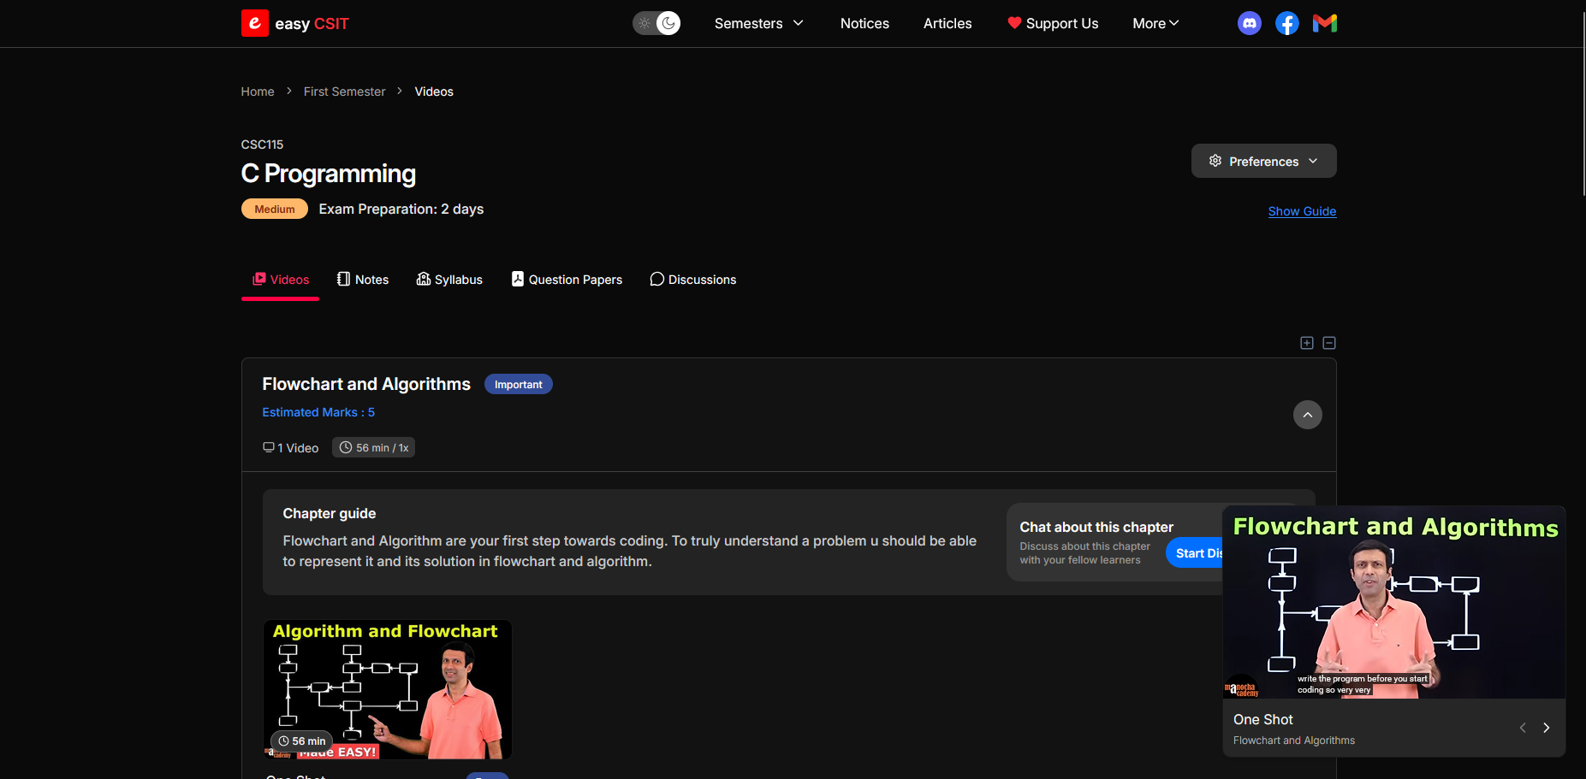Click the Support Us heart link
This screenshot has width=1586, height=779.
(x=1053, y=23)
